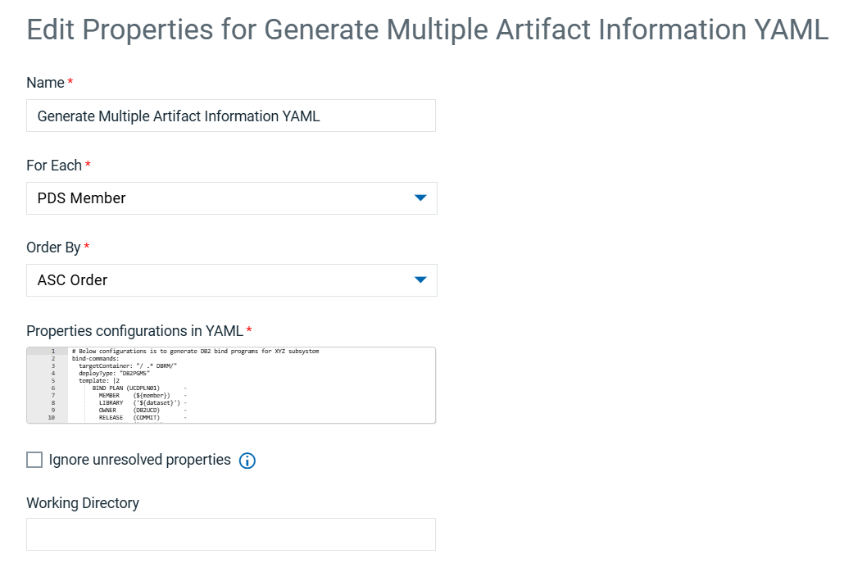Screen dimensions: 844x563
Task: Open the For Each dropdown showing PDS Member
Action: pyautogui.click(x=231, y=198)
